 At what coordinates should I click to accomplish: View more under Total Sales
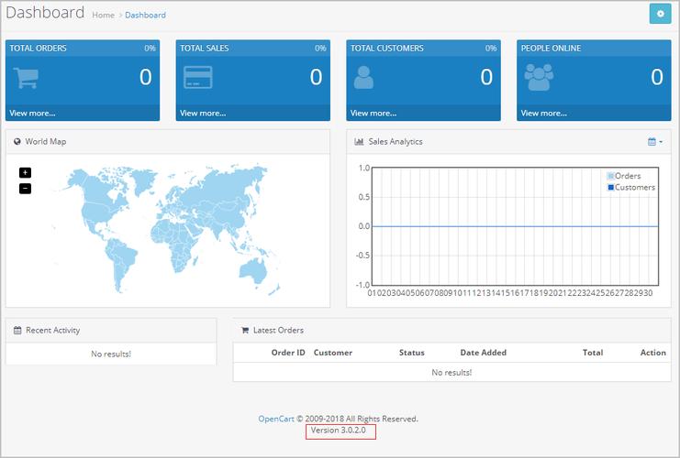coord(203,114)
